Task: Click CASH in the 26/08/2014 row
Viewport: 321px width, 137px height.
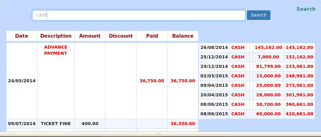Action: (x=238, y=47)
